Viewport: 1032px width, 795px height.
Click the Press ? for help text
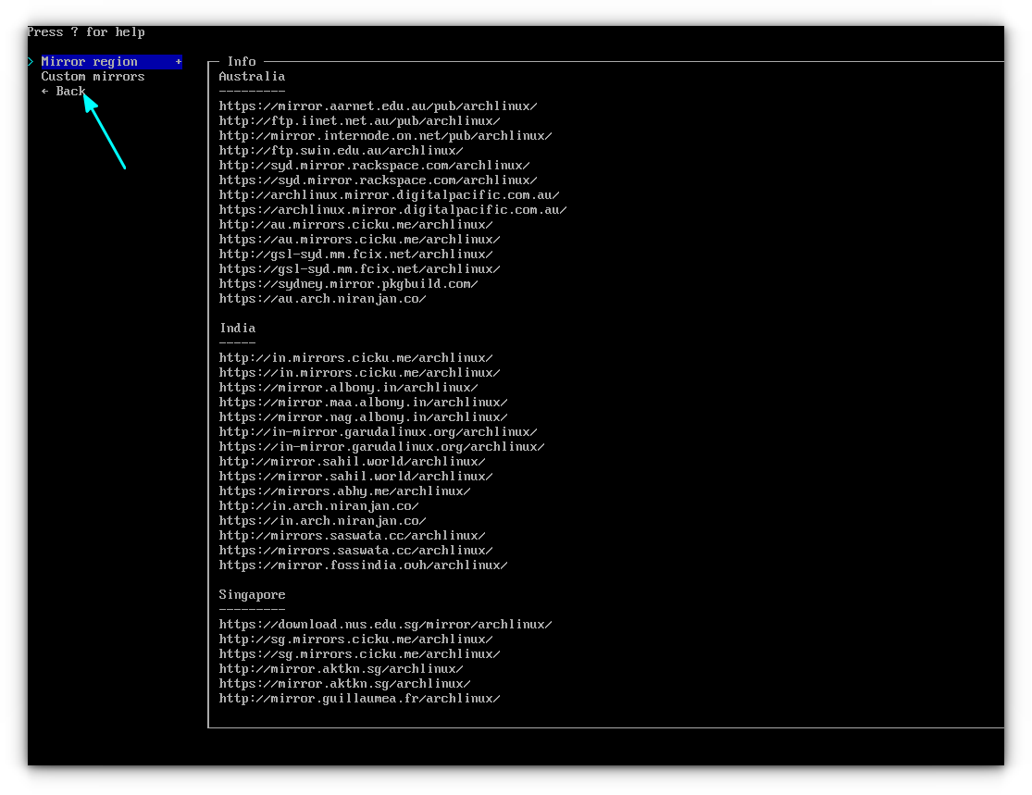click(x=85, y=31)
